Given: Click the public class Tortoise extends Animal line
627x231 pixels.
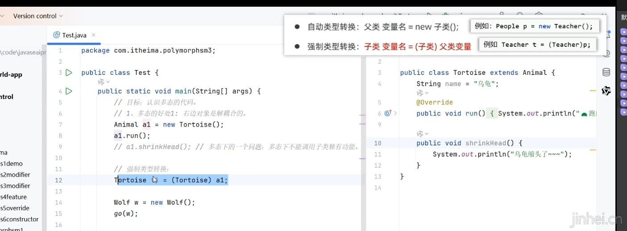Looking at the screenshot, I should click(478, 73).
